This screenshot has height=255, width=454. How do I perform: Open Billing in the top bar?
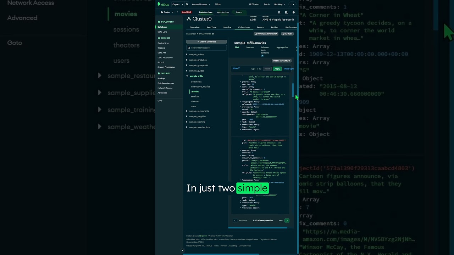pyautogui.click(x=217, y=4)
